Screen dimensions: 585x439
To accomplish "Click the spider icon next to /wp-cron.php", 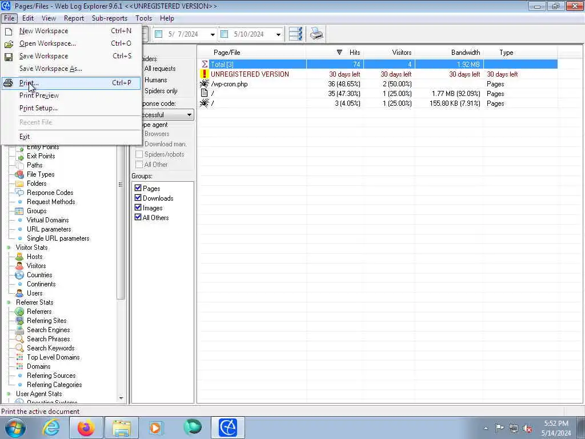I will pos(205,83).
